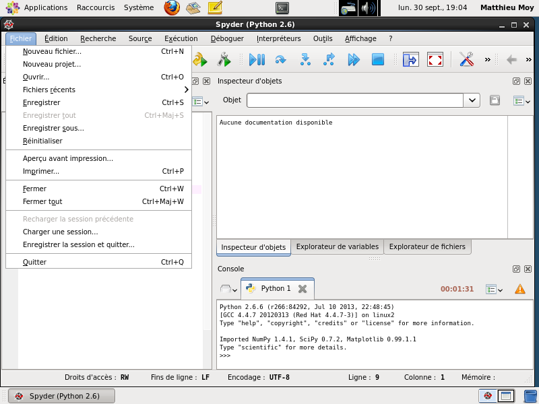This screenshot has width=539, height=404.
Task: Open the Affichage menu
Action: pyautogui.click(x=360, y=38)
